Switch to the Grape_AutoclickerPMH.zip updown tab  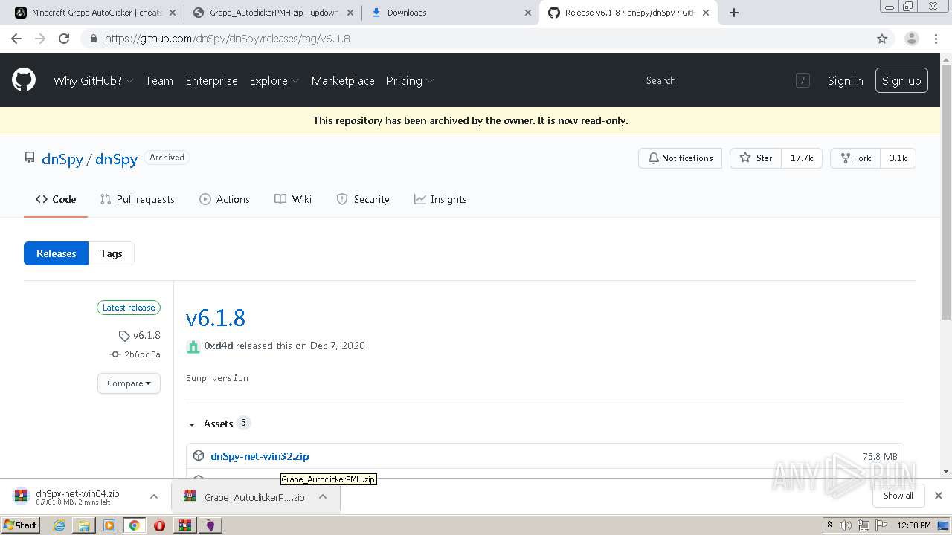click(x=273, y=13)
